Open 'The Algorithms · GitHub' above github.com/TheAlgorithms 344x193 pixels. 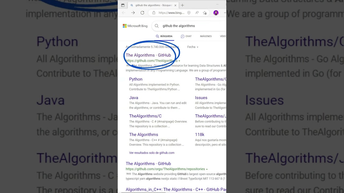pyautogui.click(x=148, y=55)
